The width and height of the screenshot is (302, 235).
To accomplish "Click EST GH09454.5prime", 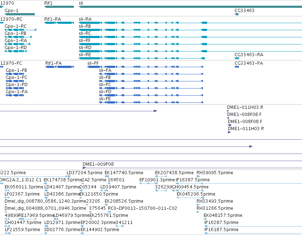I will click(x=190, y=187).
